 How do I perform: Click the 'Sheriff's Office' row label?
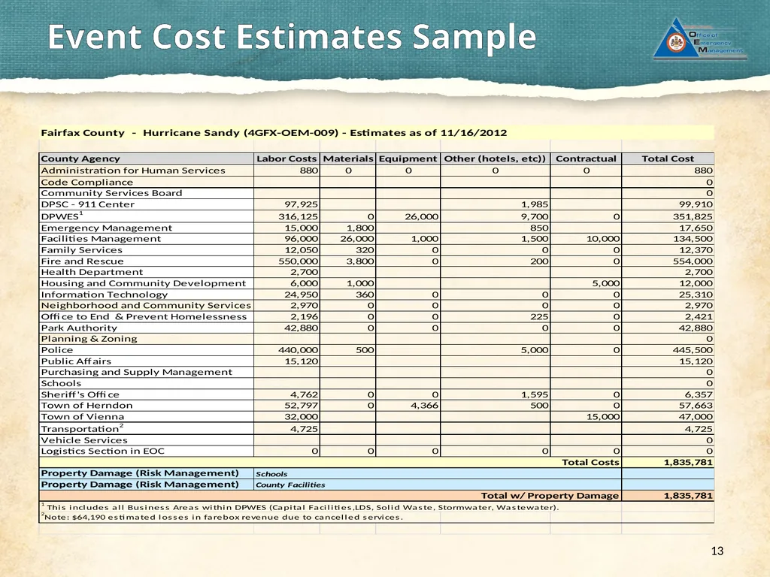tap(80, 394)
